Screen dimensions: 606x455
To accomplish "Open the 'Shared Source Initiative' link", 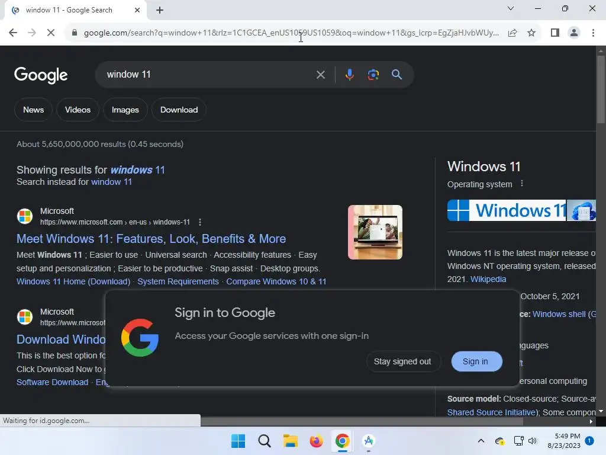I will point(492,412).
